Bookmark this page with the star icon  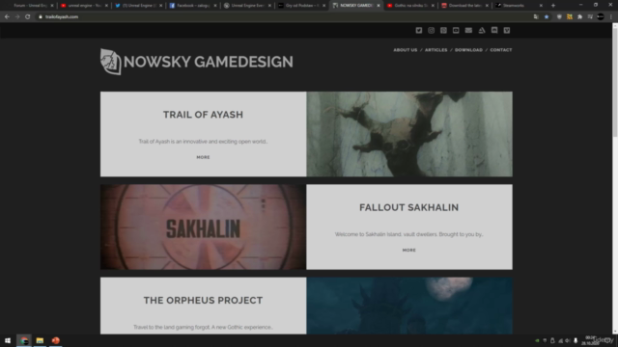(x=547, y=17)
